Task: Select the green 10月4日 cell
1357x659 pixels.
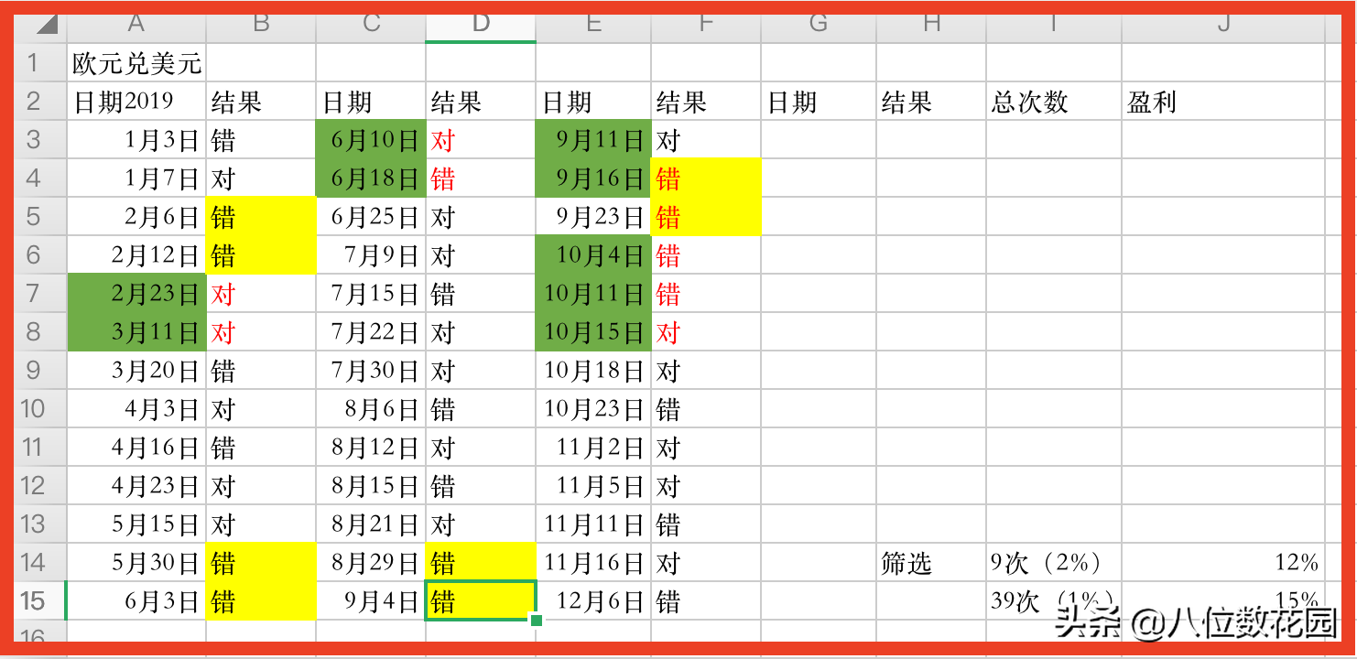Action: (593, 255)
